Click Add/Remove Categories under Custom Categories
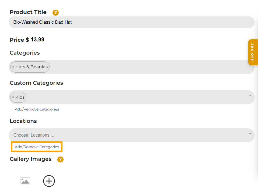This screenshot has height=192, width=258. pos(37,109)
